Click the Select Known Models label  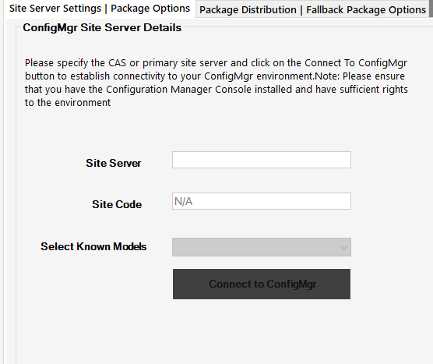(x=93, y=246)
